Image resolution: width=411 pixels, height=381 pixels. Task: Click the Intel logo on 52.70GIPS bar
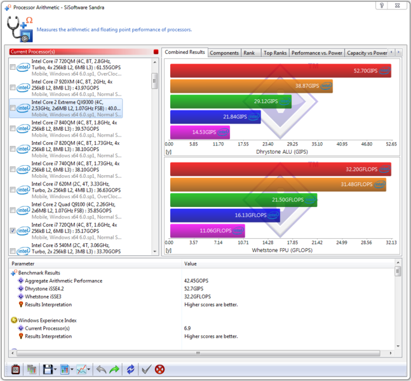point(385,70)
